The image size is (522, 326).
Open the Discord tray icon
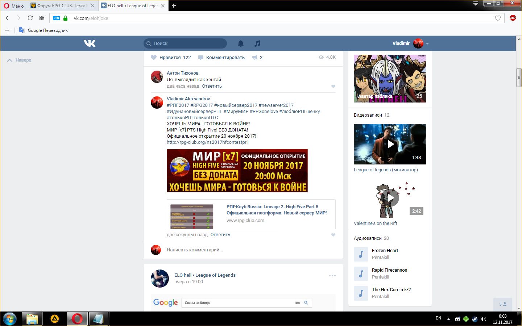coord(457,319)
